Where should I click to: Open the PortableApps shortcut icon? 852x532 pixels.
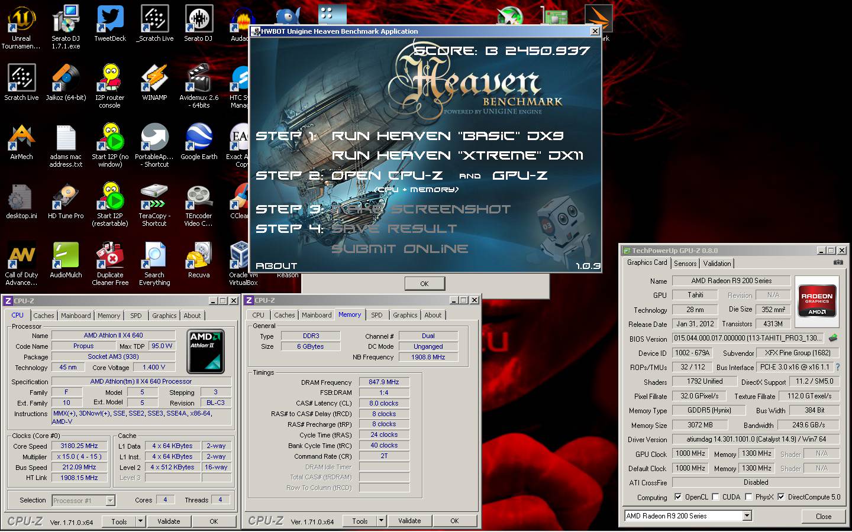coord(154,145)
